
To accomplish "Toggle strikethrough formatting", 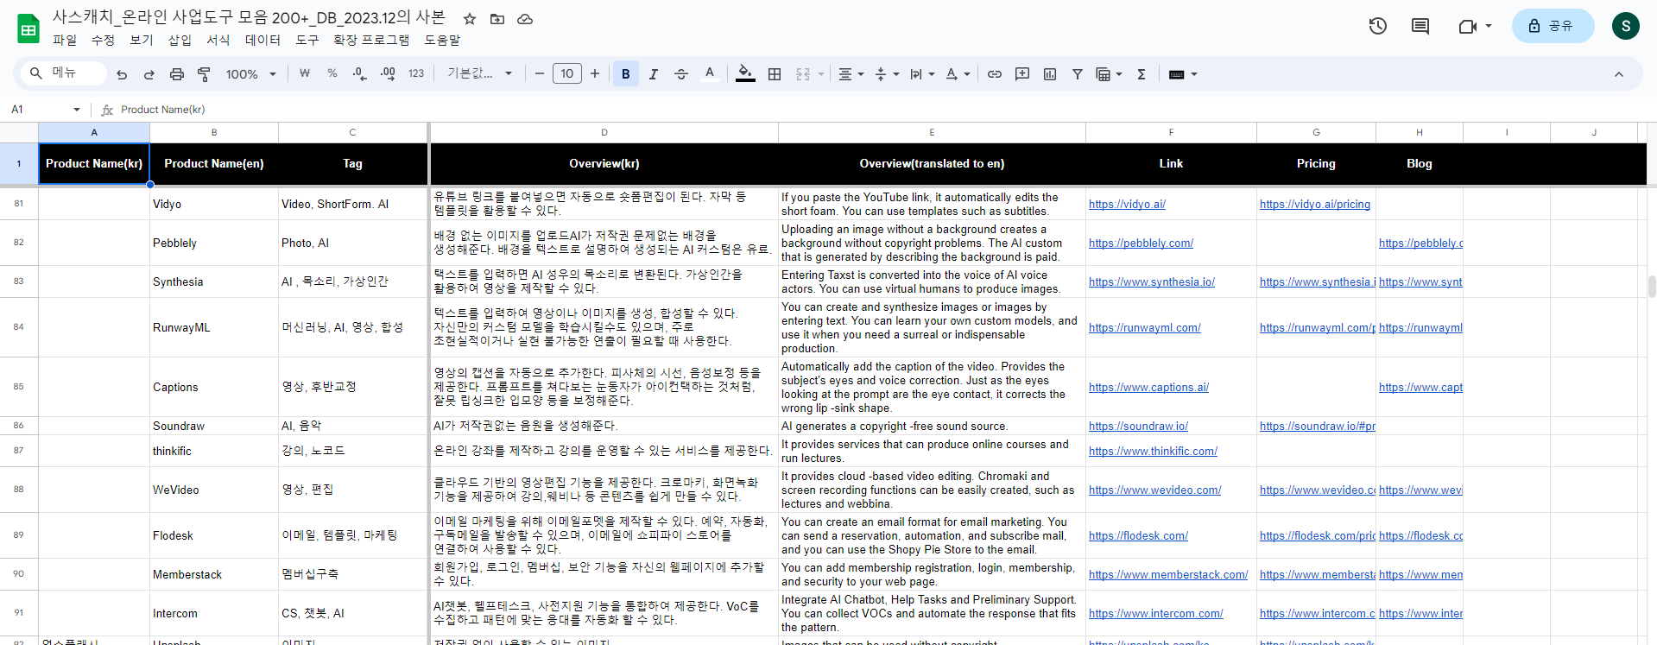I will pyautogui.click(x=681, y=74).
